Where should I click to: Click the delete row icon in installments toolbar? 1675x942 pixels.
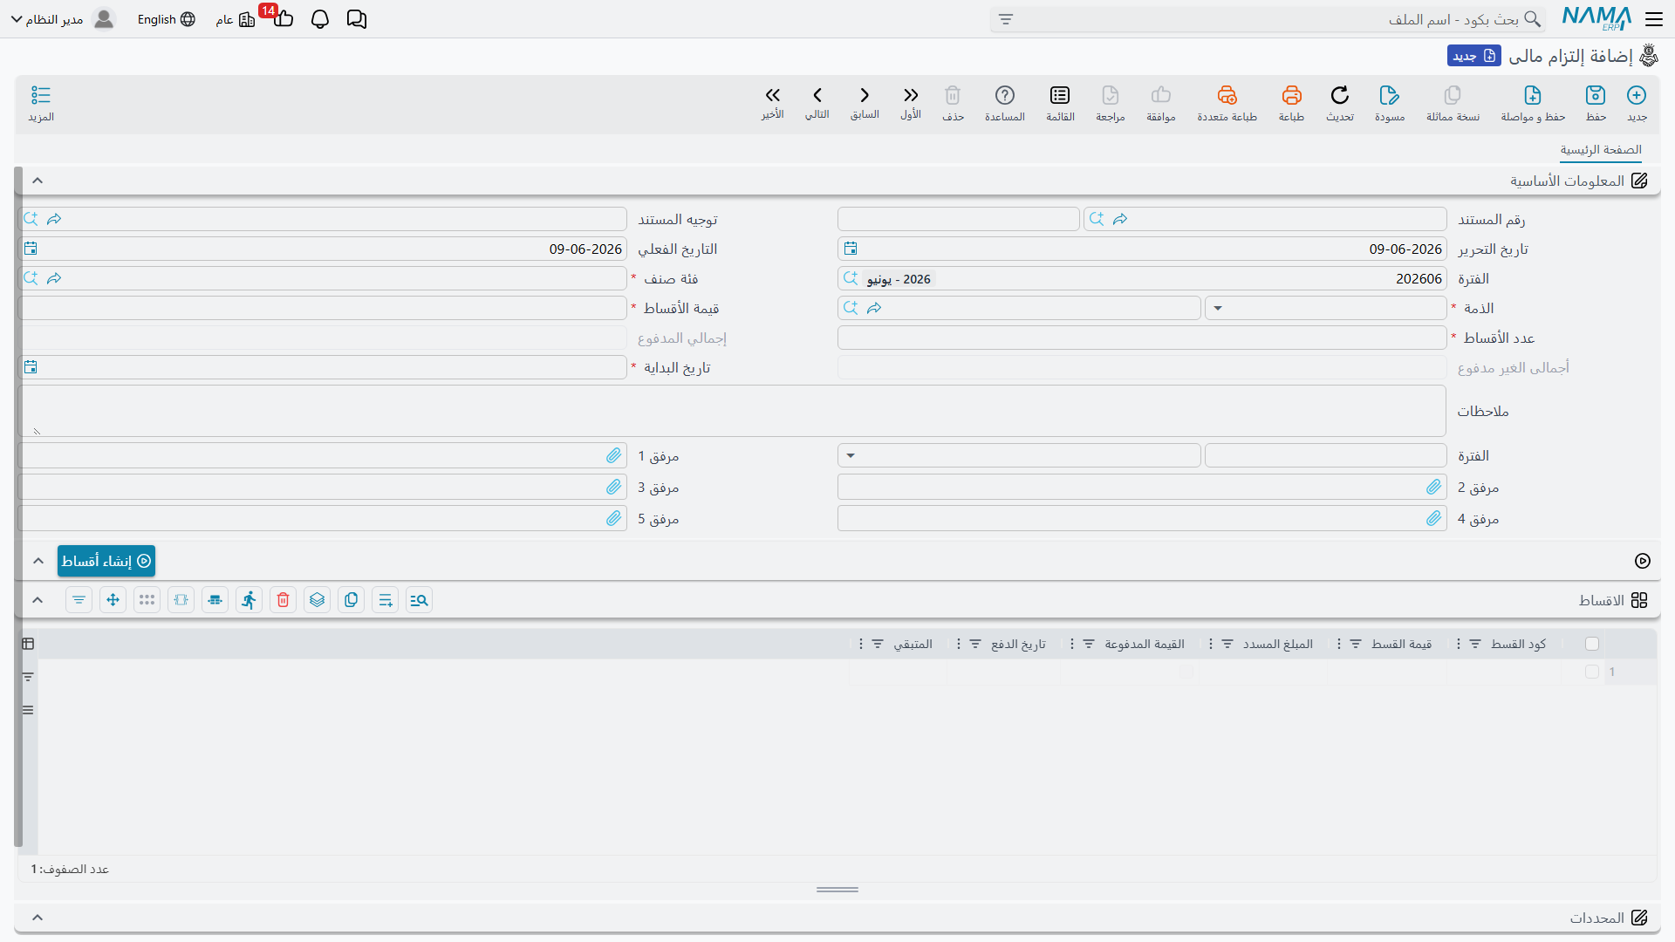pyautogui.click(x=283, y=600)
